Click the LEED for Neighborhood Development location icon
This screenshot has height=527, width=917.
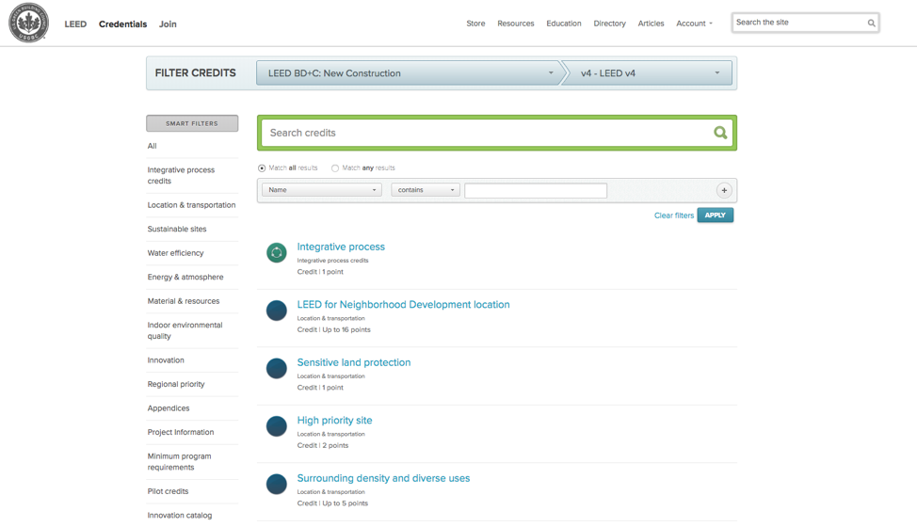277,311
